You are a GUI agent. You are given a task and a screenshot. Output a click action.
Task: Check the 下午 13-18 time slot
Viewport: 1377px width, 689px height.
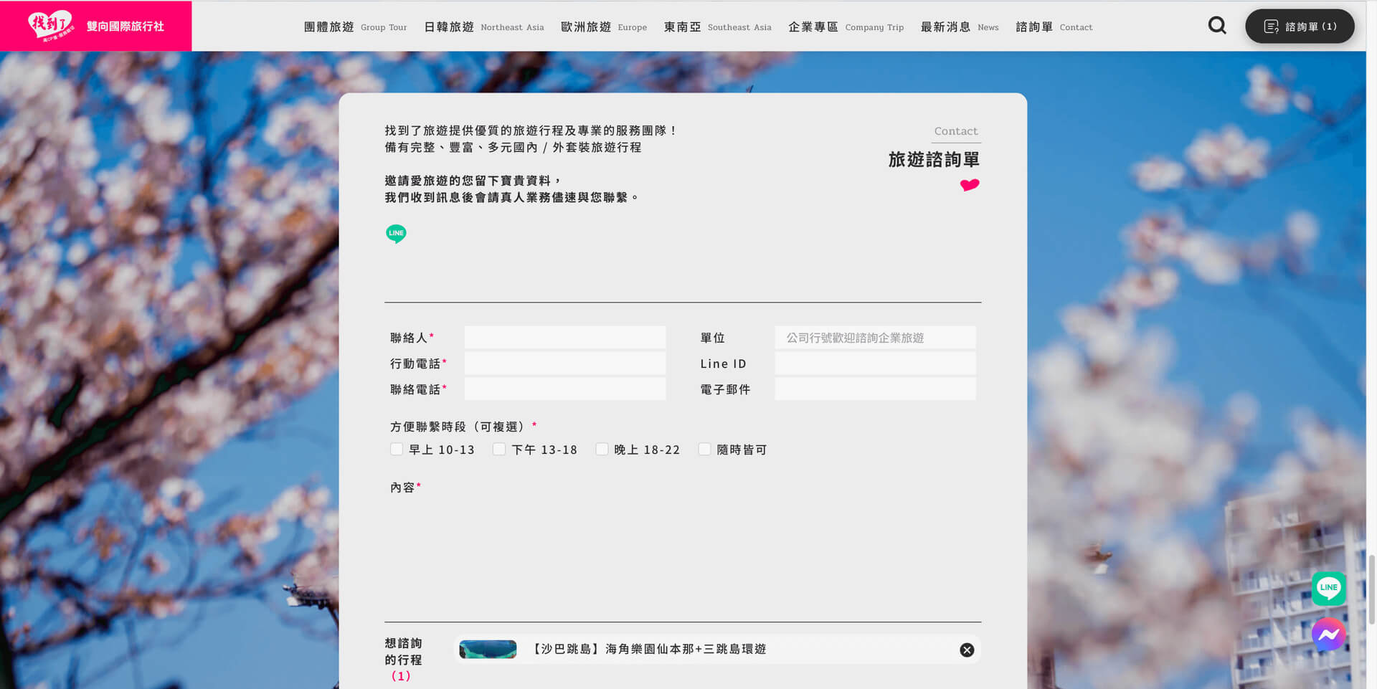pyautogui.click(x=499, y=448)
